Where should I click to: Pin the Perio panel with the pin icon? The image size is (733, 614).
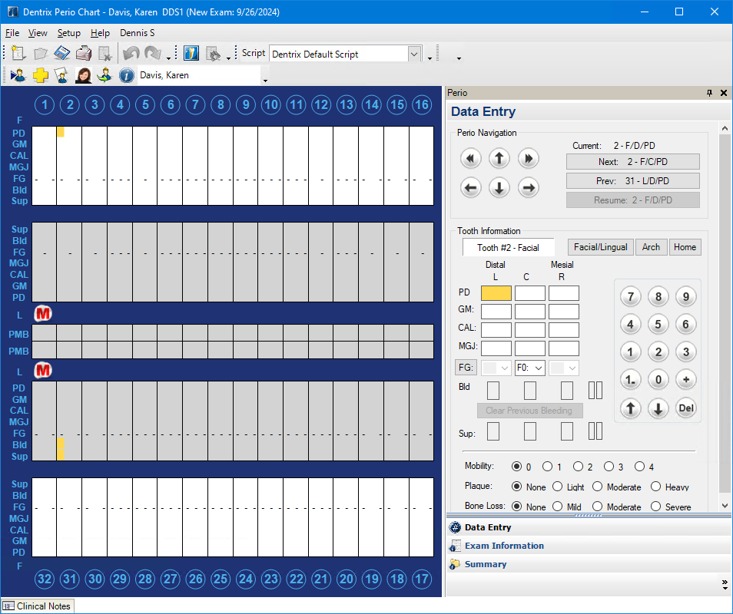(x=709, y=92)
